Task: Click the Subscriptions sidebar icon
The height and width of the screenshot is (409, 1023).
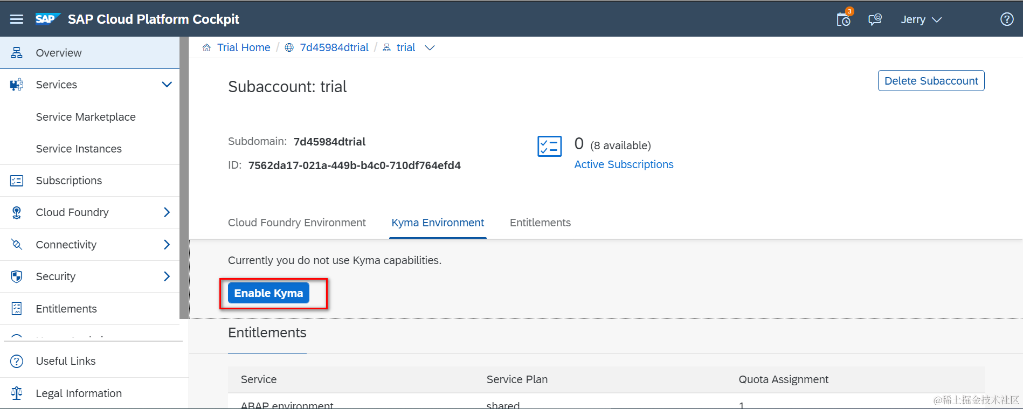Action: pyautogui.click(x=17, y=181)
